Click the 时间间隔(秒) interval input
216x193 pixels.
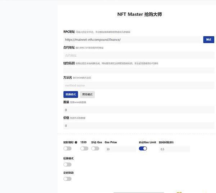coord(174,149)
